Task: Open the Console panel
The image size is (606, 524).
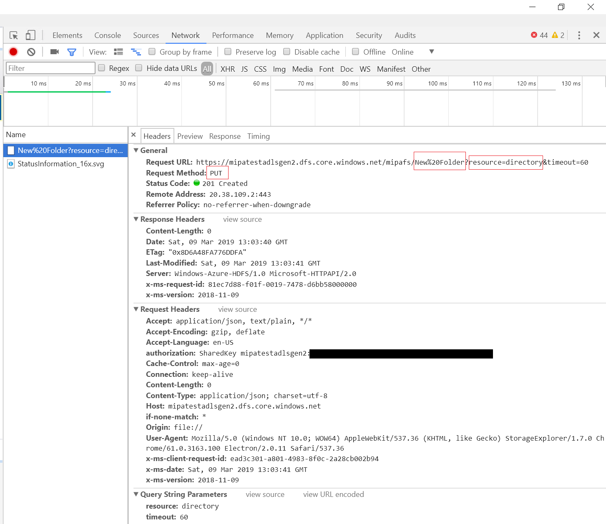Action: [x=107, y=35]
